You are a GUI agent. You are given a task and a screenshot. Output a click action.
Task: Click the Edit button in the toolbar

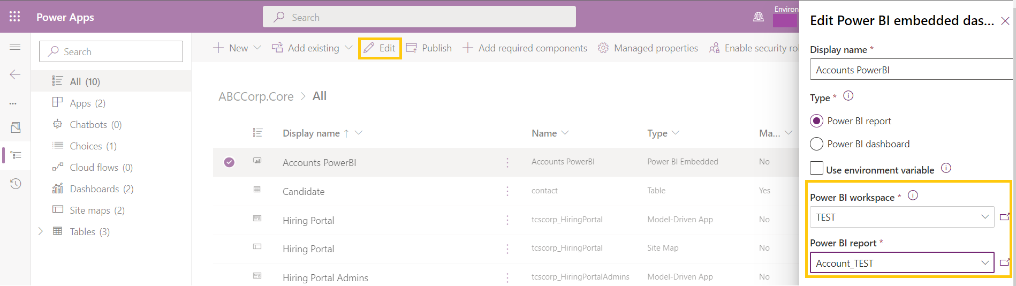tap(380, 48)
